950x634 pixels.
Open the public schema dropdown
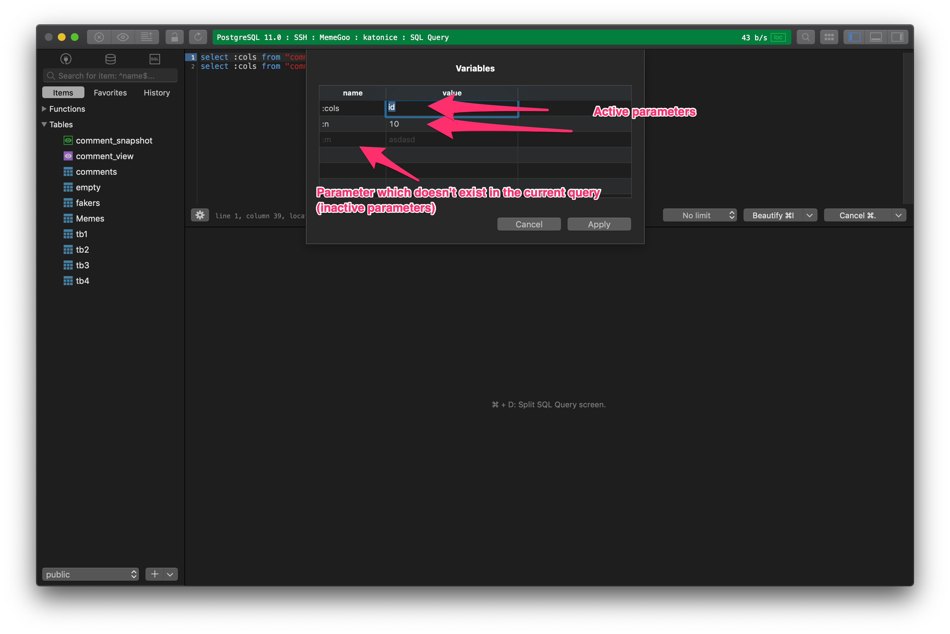point(90,574)
